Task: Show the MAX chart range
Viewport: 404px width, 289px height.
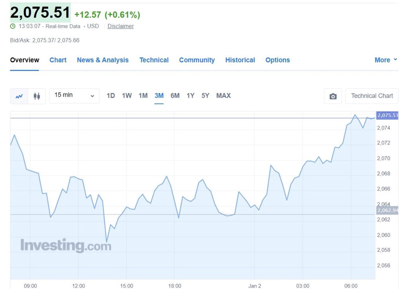Action: (223, 95)
